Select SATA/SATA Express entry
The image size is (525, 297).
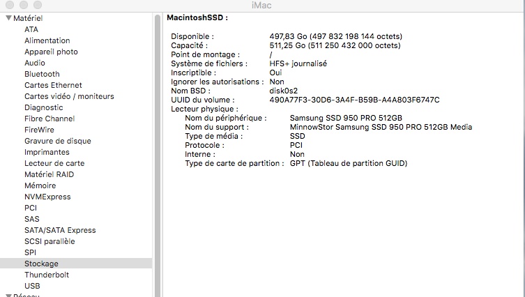point(60,230)
